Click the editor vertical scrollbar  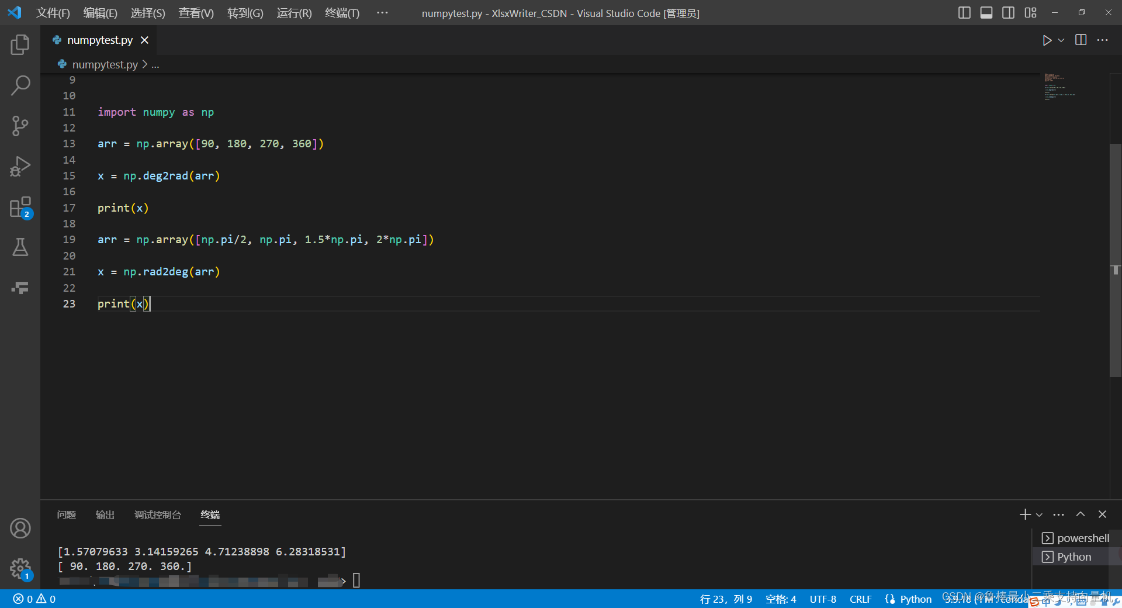tap(1116, 260)
